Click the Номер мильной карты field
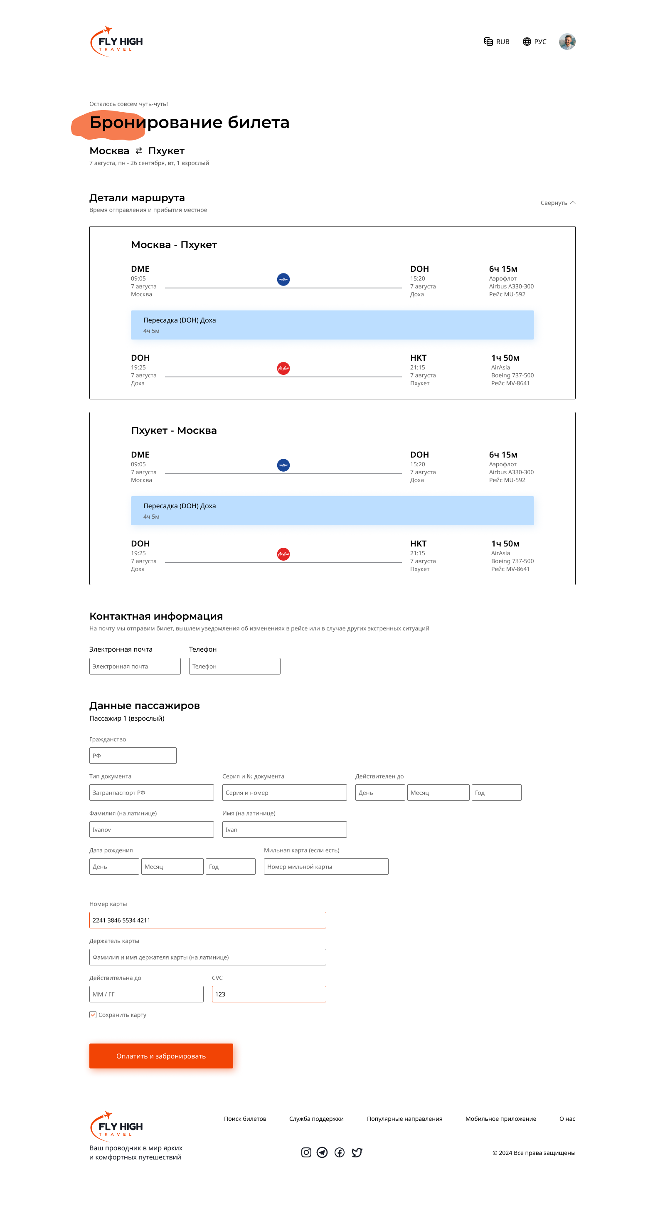This screenshot has width=665, height=1211. coord(326,866)
